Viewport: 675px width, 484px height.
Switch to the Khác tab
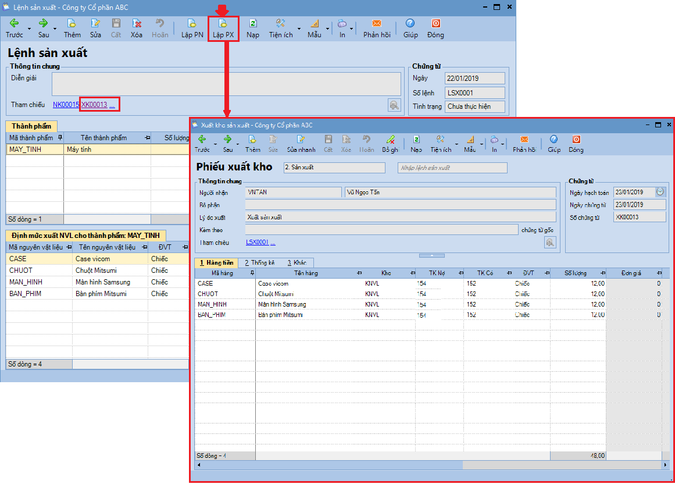[x=297, y=263]
